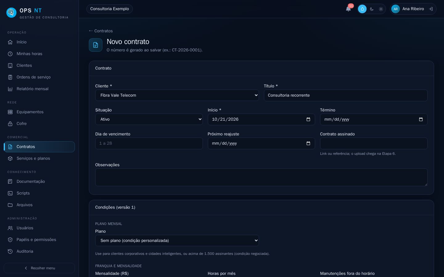This screenshot has height=277, width=444.
Task: Switch to light sun theme
Action: pos(381,9)
